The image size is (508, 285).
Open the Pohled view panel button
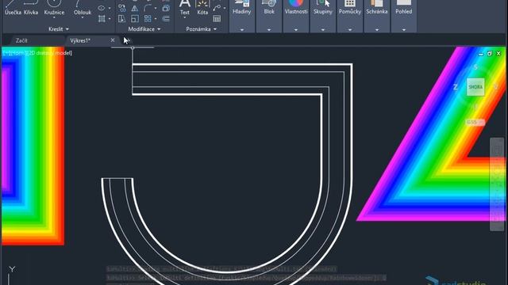point(404,8)
